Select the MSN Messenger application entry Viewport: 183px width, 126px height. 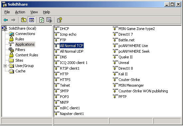[x=131, y=85]
